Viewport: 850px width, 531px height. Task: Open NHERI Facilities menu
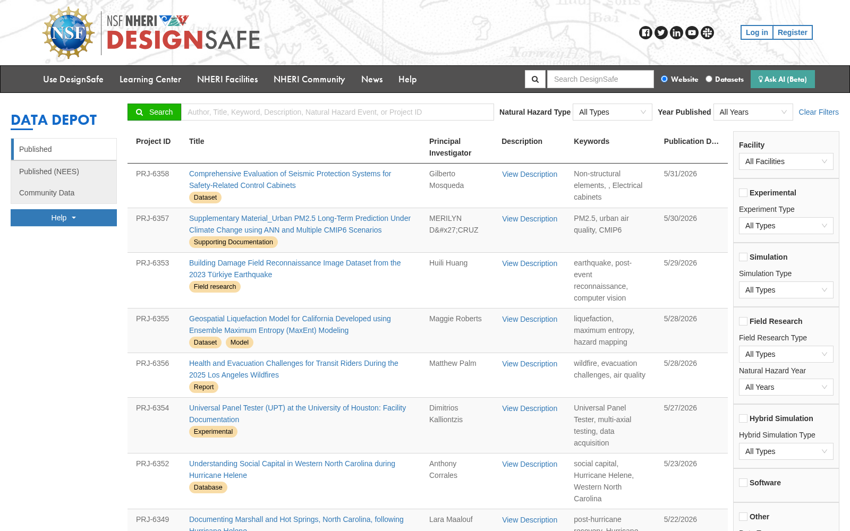click(227, 79)
